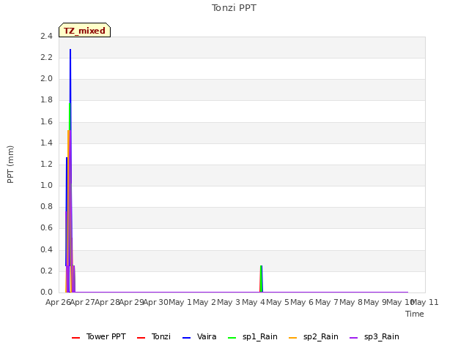Click the May 2 x-axis tick label
This screenshot has height=351, width=469.
tap(204, 302)
